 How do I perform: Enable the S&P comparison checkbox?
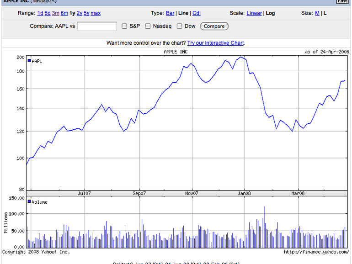[x=124, y=26]
